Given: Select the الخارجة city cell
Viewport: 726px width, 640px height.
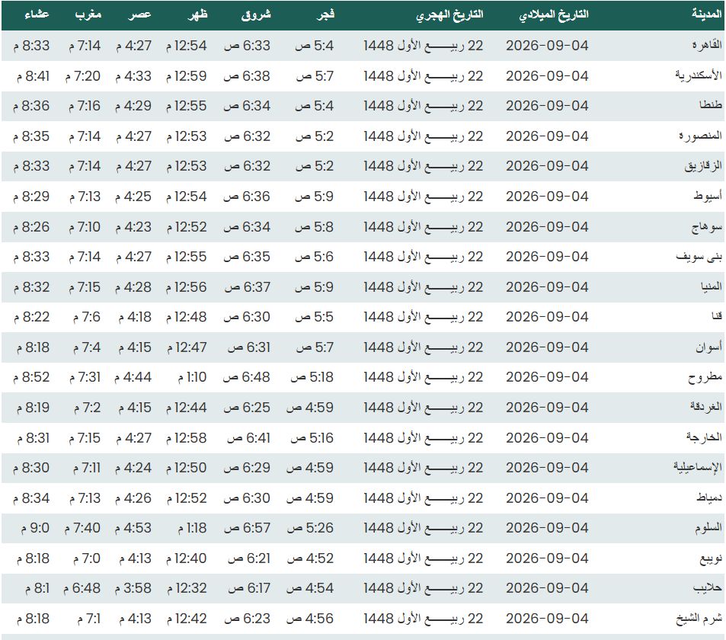Looking at the screenshot, I should 704,437.
